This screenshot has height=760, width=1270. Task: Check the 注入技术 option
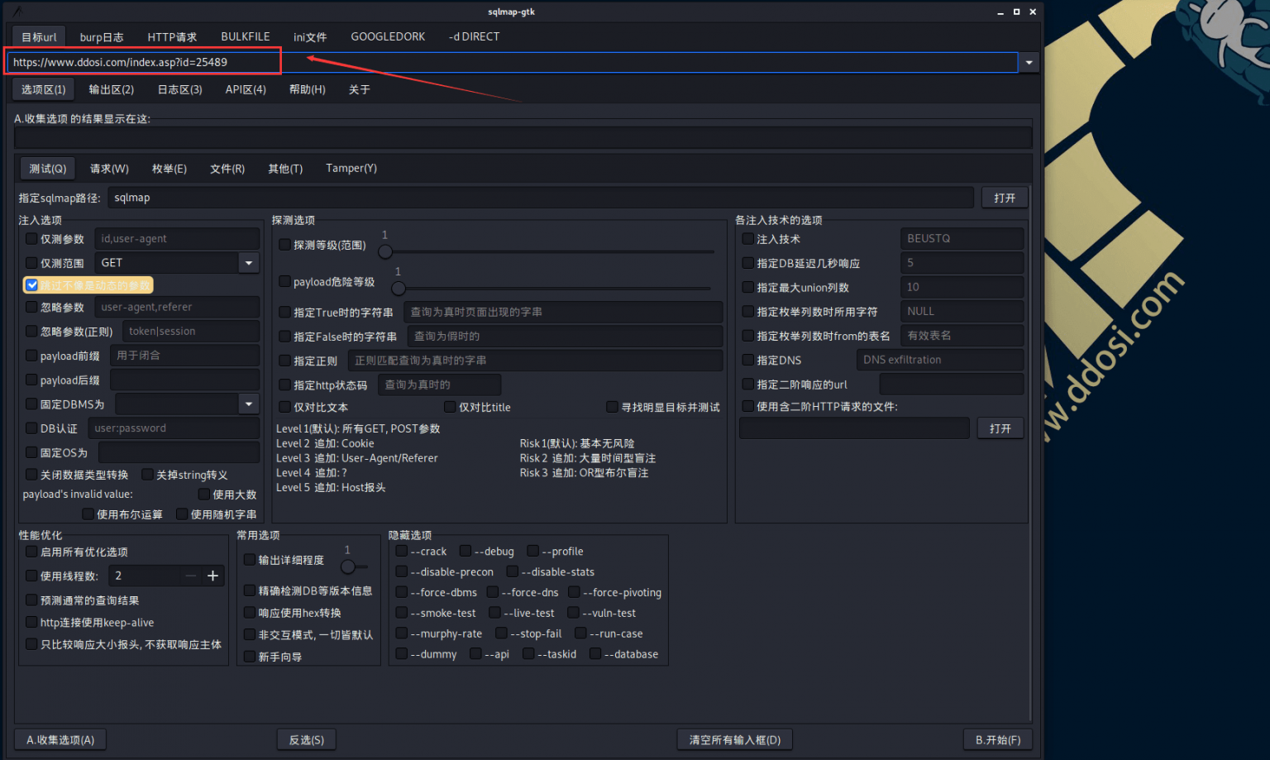click(x=747, y=239)
